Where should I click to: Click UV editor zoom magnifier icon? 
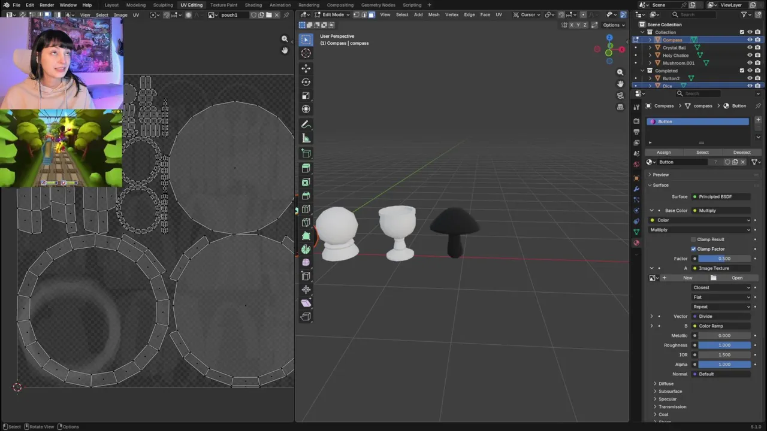tap(285, 39)
